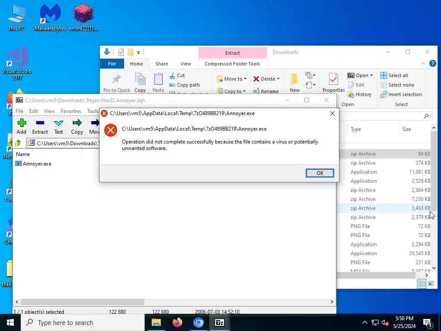This screenshot has width=441, height=331.
Task: Open the 7-Zip File menu
Action: click(x=19, y=111)
